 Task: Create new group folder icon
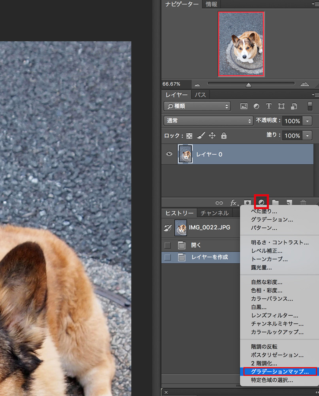[276, 202]
